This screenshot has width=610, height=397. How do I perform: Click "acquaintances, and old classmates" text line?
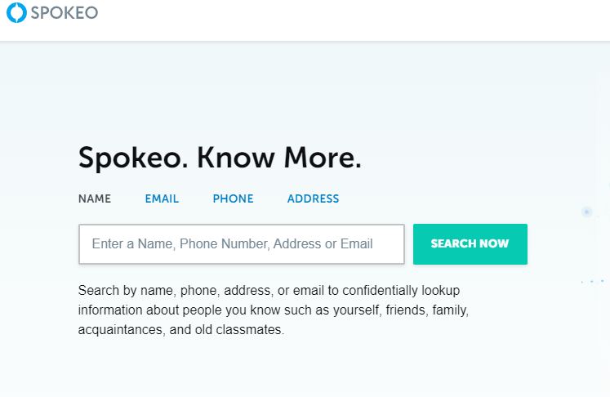click(180, 331)
